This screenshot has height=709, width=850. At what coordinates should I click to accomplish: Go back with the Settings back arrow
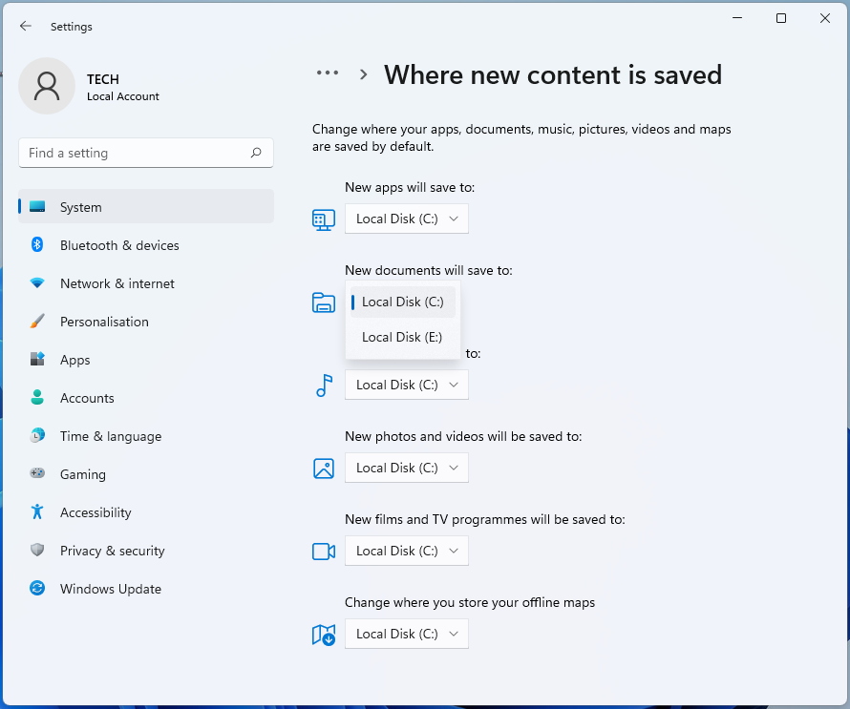pyautogui.click(x=26, y=26)
